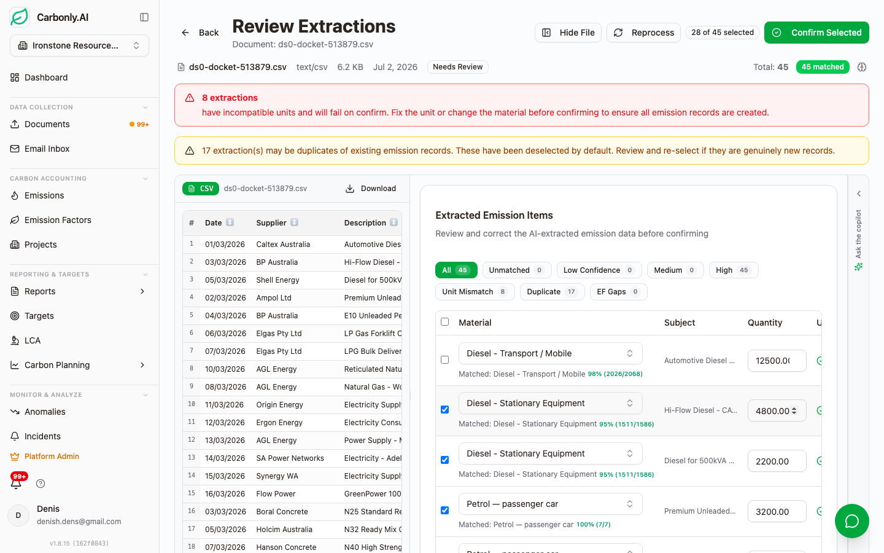Click the AI brain icon beside 45 matched
This screenshot has width=884, height=553.
pos(862,67)
